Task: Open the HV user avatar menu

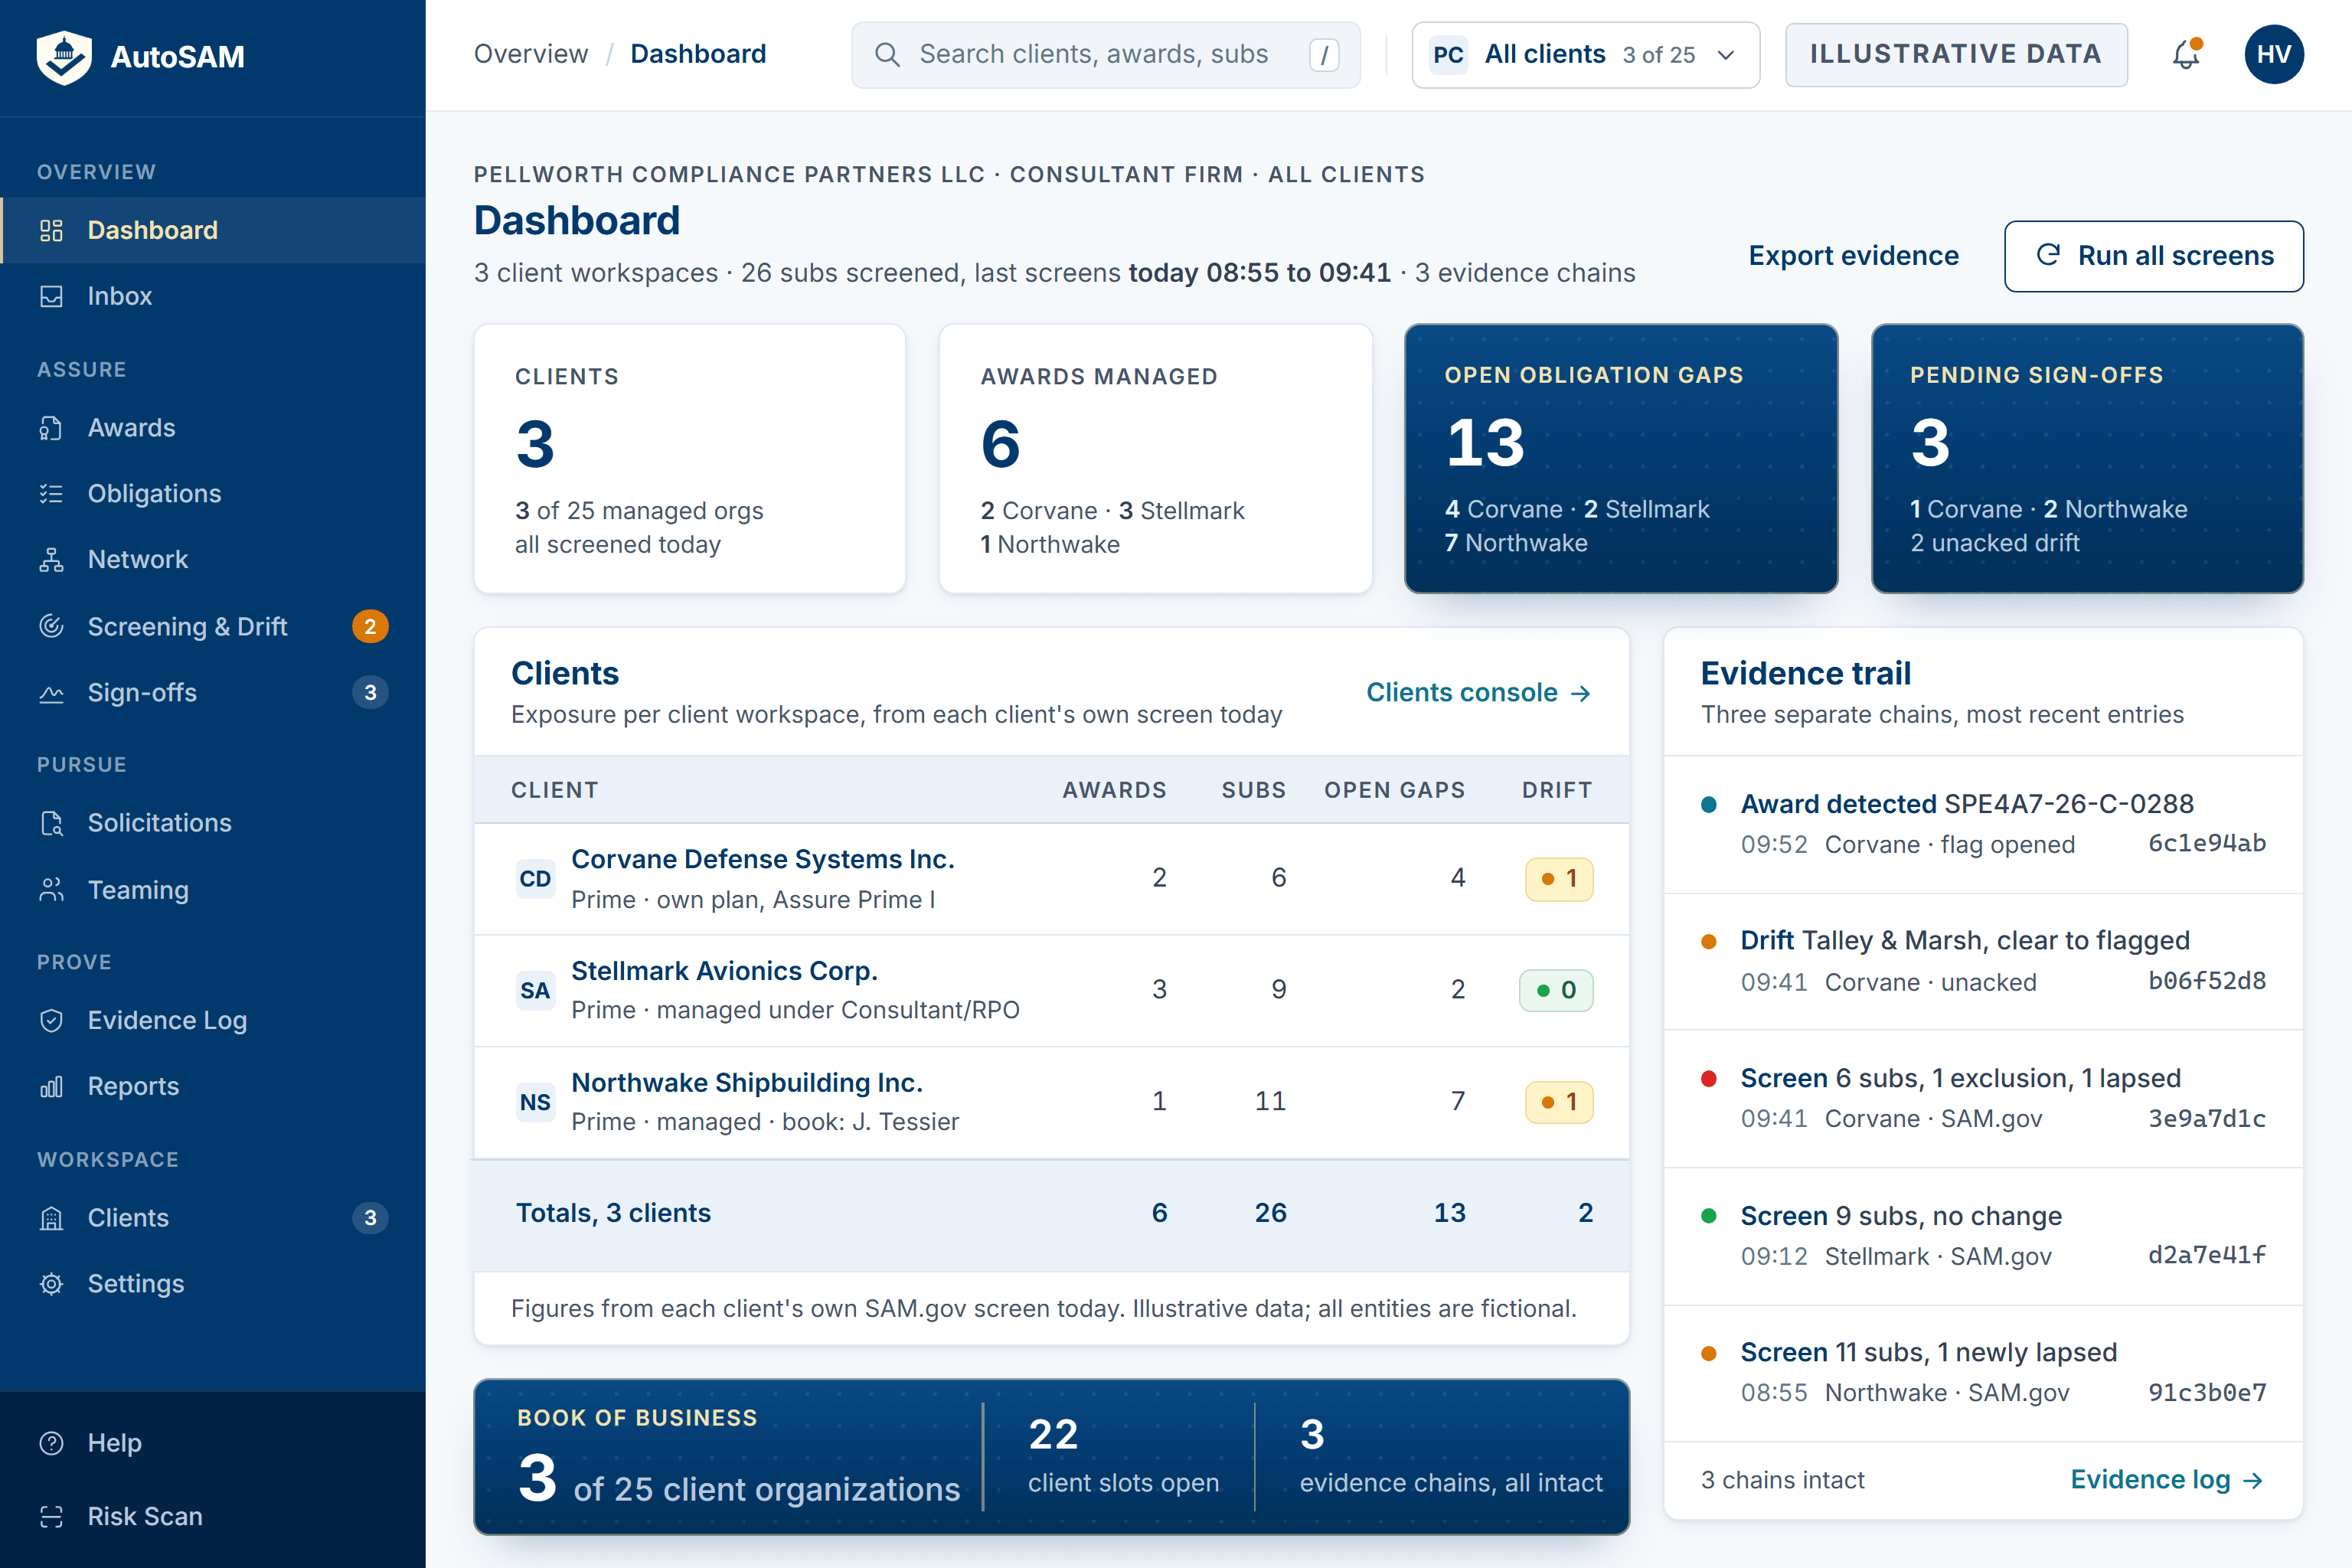Action: tap(2273, 54)
